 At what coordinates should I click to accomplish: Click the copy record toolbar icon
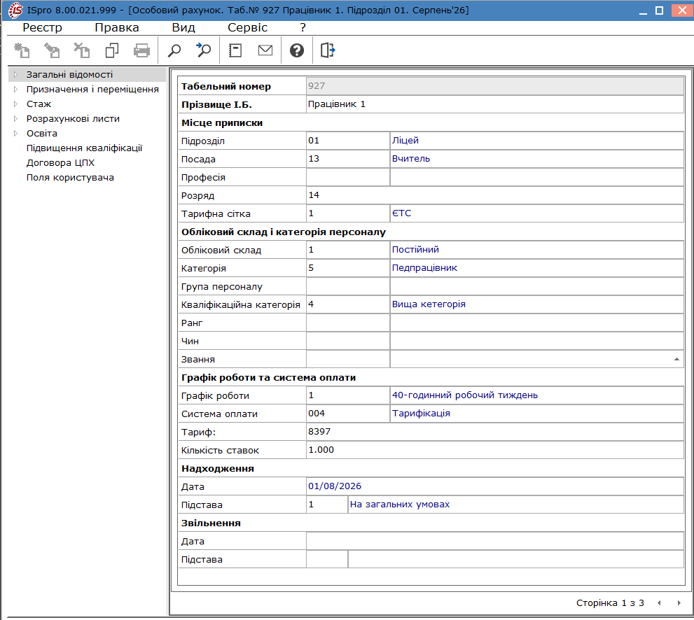[112, 50]
